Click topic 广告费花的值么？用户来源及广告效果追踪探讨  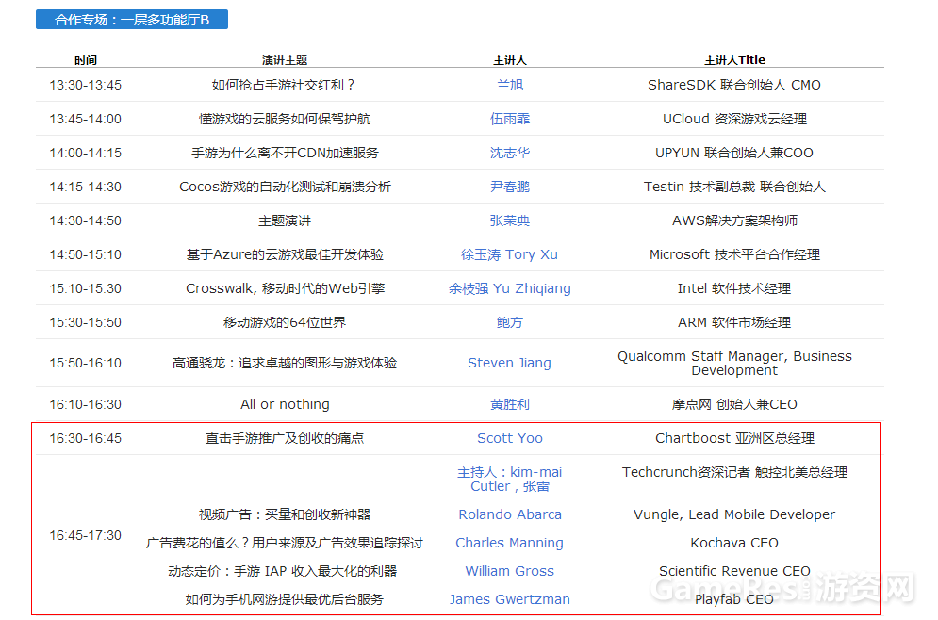coord(285,543)
